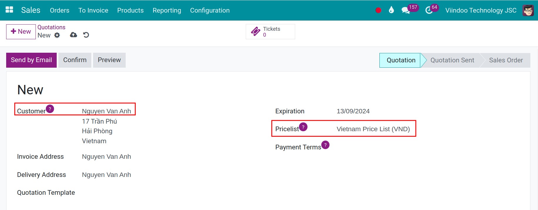
Task: Click the address line Vietnam
Action: tap(94, 141)
